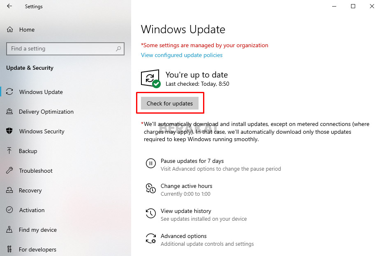
Task: Click the 'You're up to date' text
Action: [196, 75]
